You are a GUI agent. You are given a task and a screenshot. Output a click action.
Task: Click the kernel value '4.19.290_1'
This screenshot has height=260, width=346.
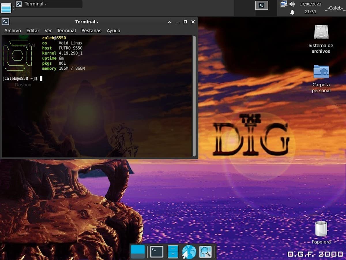[71, 53]
